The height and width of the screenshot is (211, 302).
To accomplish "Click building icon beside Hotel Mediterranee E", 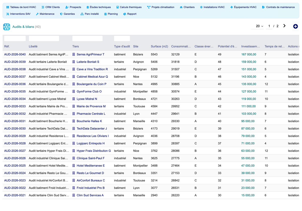I will pos(74,166).
